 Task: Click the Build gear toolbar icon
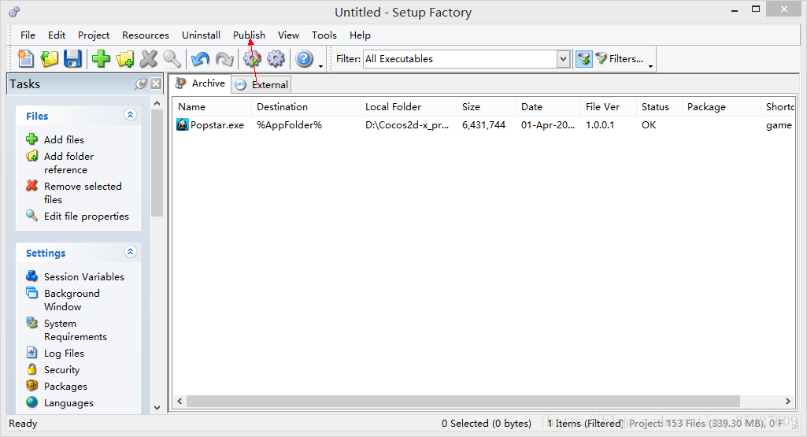point(252,59)
